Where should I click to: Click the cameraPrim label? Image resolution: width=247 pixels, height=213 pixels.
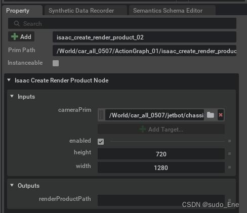point(75,110)
